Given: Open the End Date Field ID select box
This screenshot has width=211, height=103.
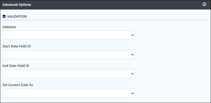Looking at the screenshot, I should click(69, 74).
